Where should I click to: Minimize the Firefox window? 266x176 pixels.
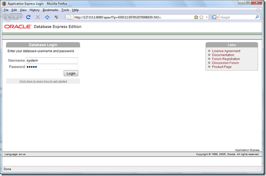pyautogui.click(x=241, y=3)
